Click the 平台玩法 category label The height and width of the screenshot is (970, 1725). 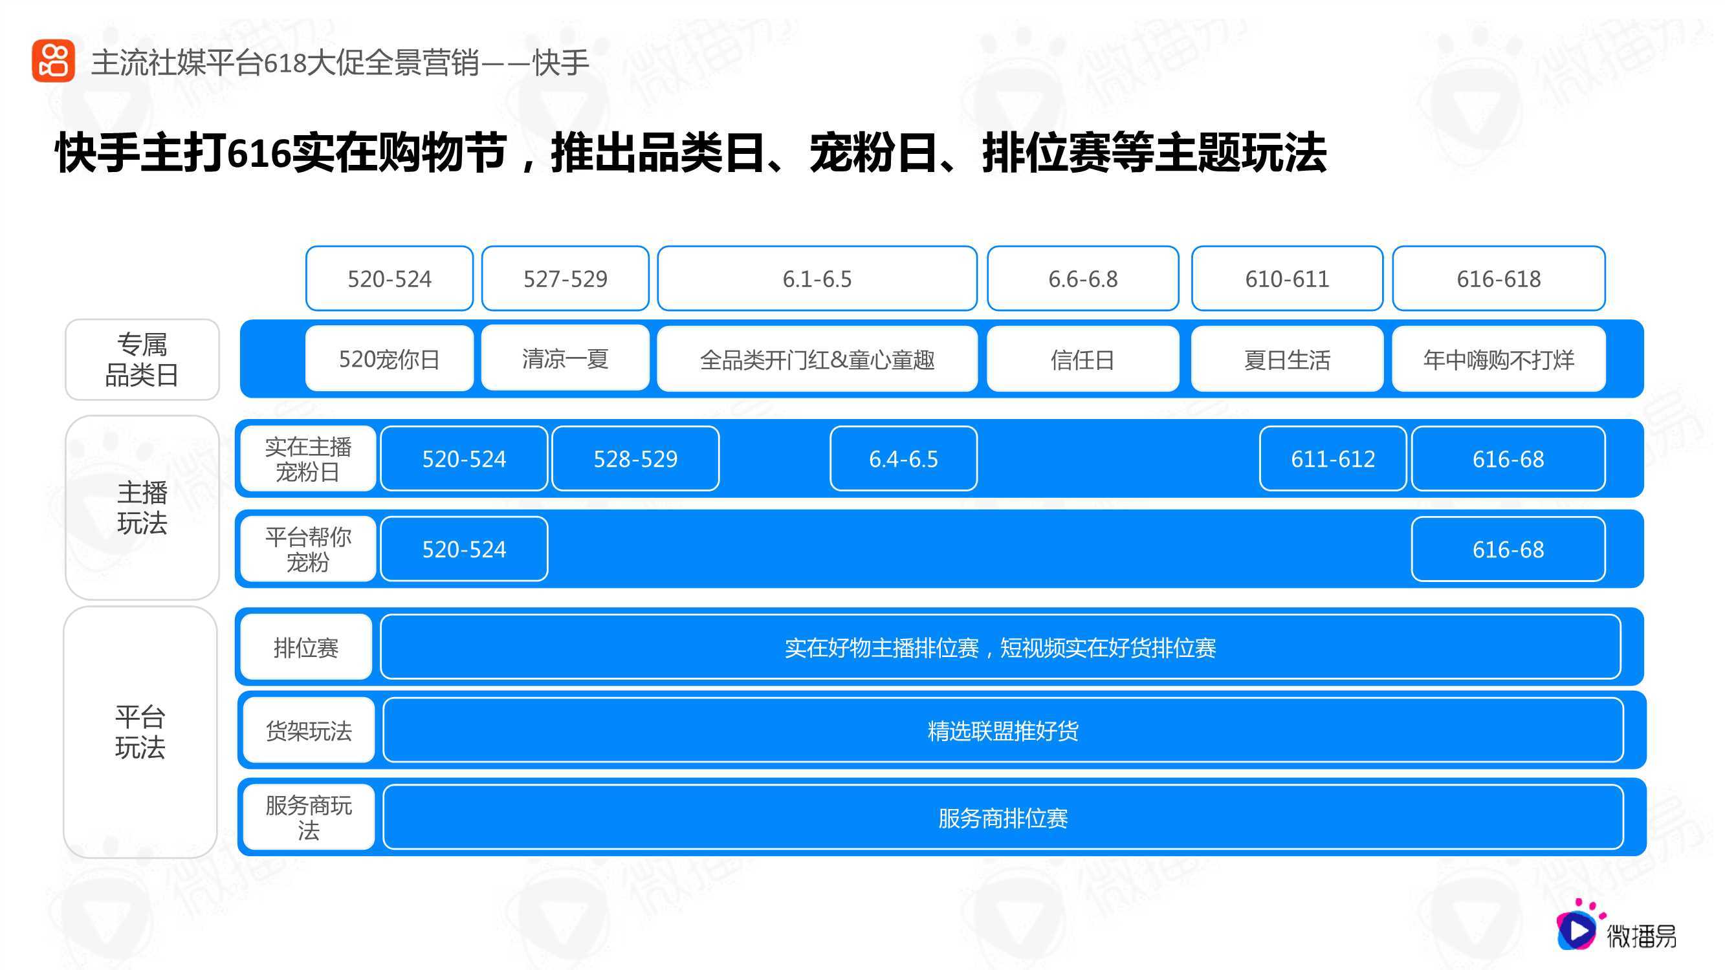point(140,731)
